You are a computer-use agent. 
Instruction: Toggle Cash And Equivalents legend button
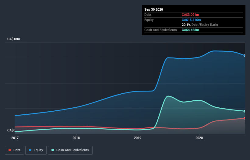tap(70, 150)
